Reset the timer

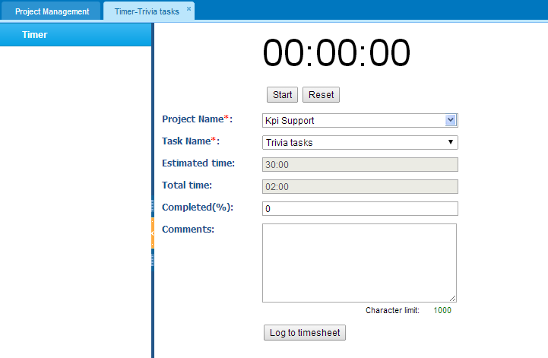[321, 95]
